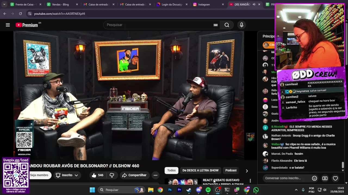Image resolution: width=348 pixels, height=195 pixels.
Task: Open the REACT debate video thumbnail
Action: [183, 182]
